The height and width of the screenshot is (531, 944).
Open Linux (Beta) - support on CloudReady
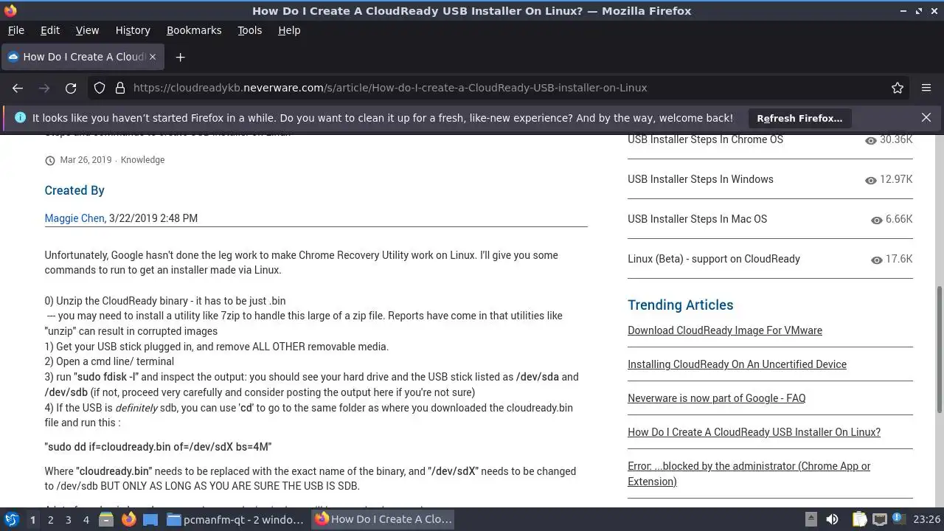coord(714,259)
